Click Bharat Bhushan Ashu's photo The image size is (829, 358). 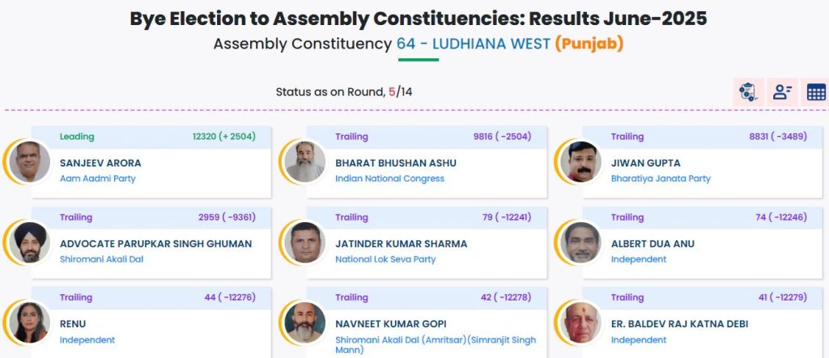306,161
